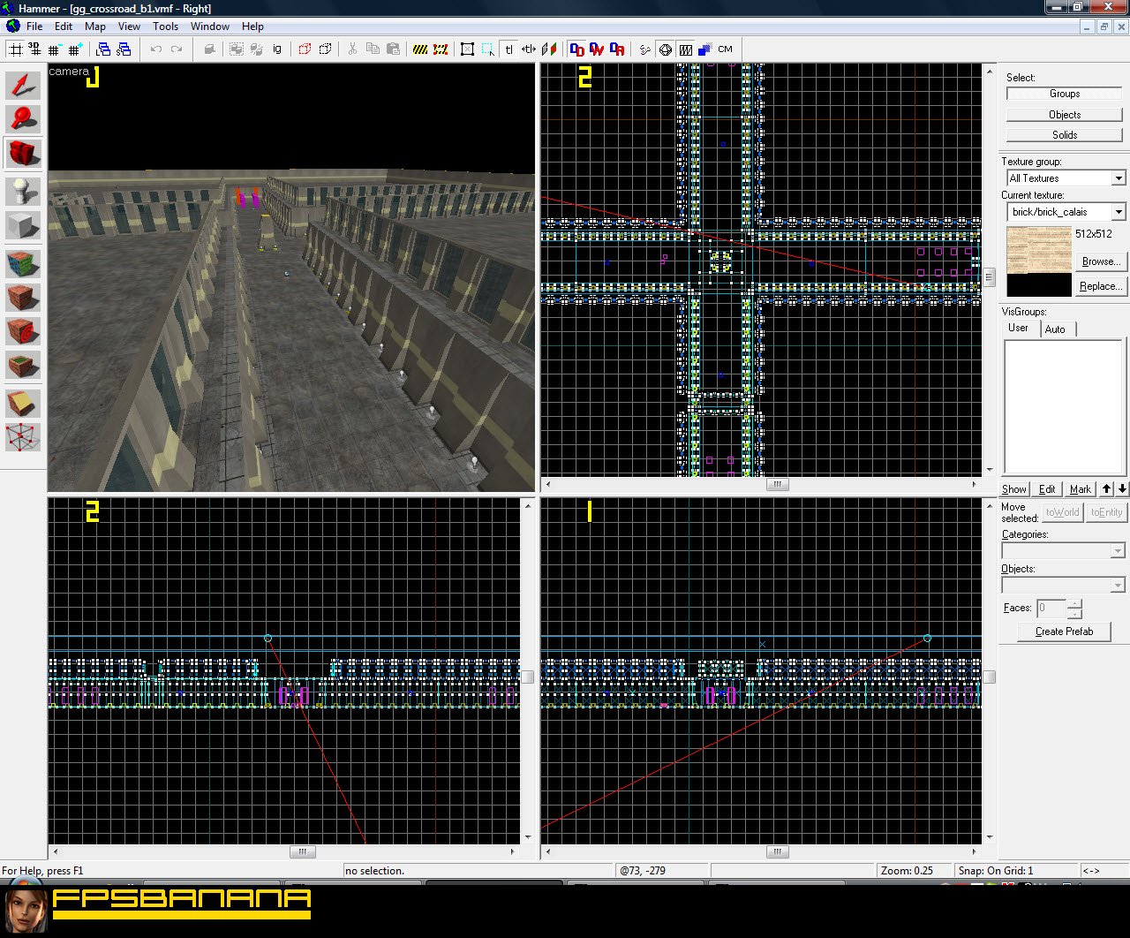Pick the Entity tool light bulb
This screenshot has width=1130, height=938.
(x=24, y=191)
